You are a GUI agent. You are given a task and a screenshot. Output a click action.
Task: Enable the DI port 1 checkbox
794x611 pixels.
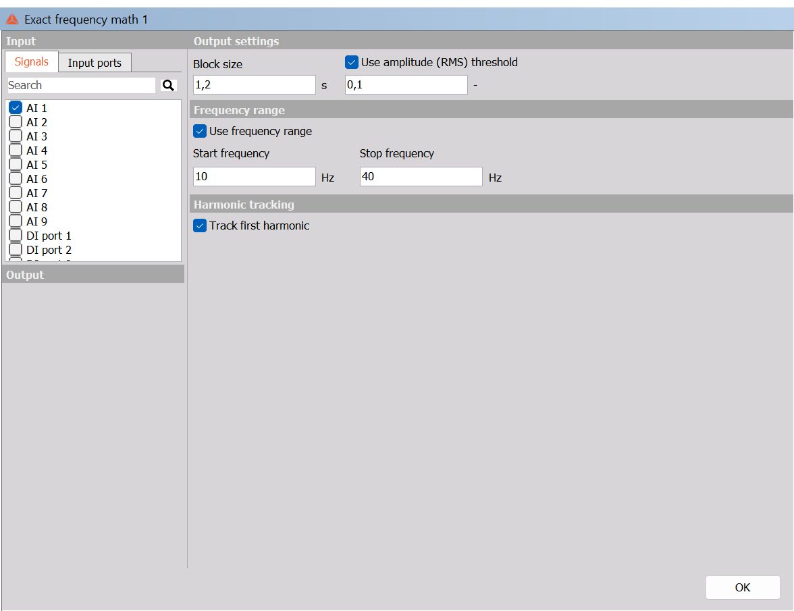point(16,236)
